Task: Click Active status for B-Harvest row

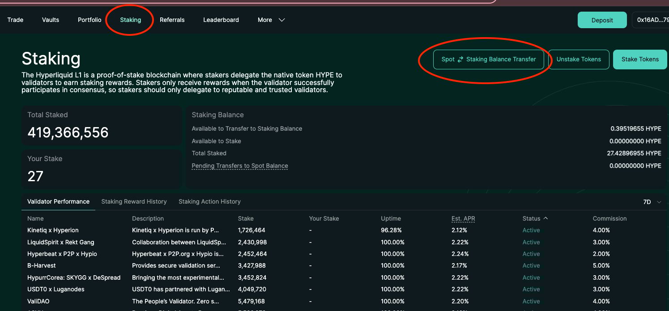Action: [531, 265]
